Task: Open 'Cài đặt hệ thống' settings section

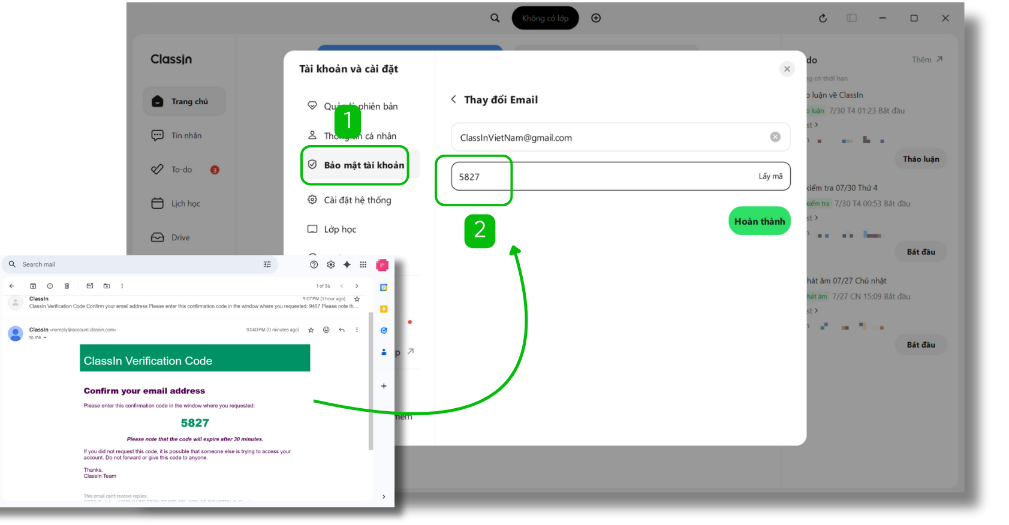Action: [x=357, y=200]
